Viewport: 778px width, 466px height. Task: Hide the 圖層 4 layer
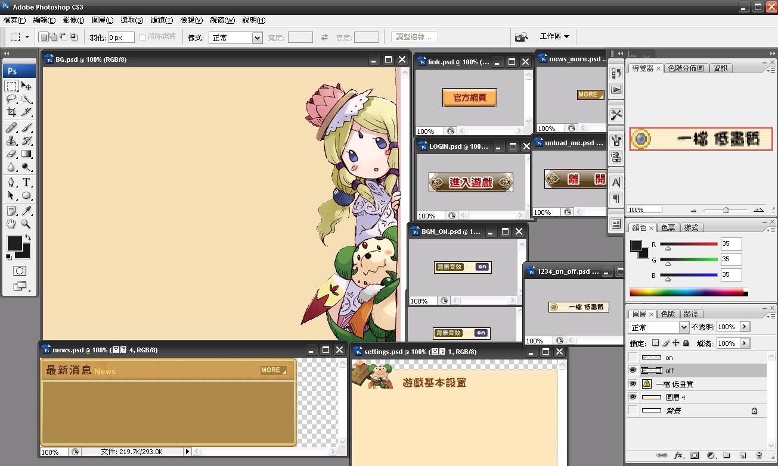coord(633,397)
